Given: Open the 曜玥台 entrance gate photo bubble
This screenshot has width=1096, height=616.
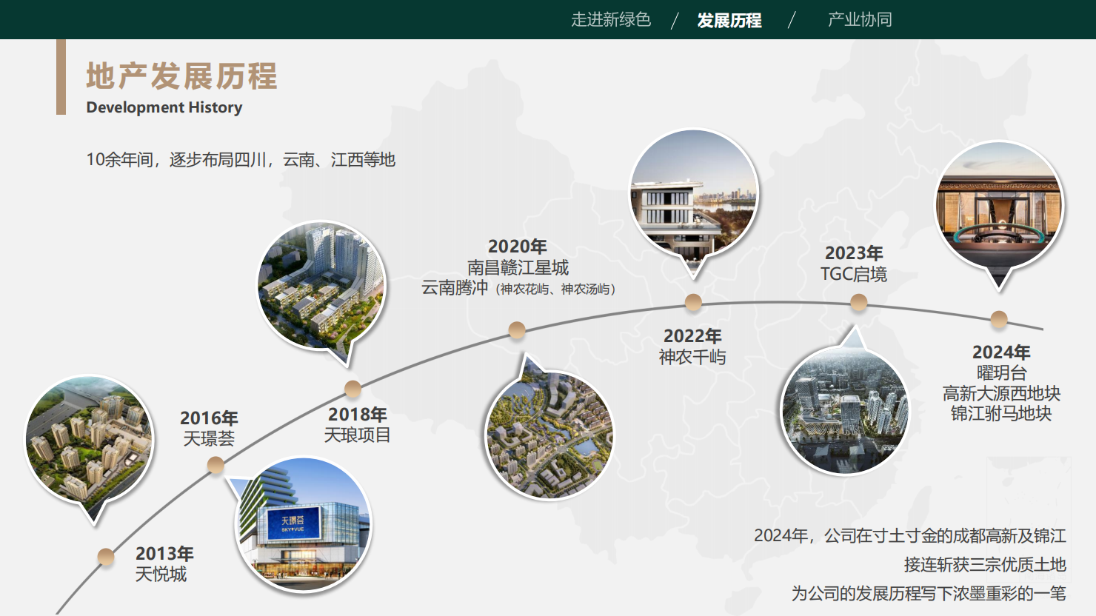Looking at the screenshot, I should coord(999,207).
